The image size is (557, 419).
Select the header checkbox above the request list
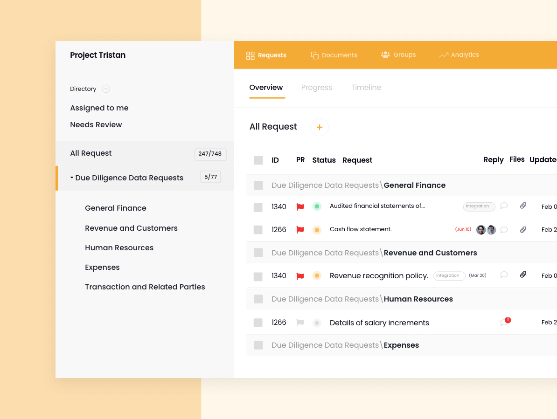(258, 160)
